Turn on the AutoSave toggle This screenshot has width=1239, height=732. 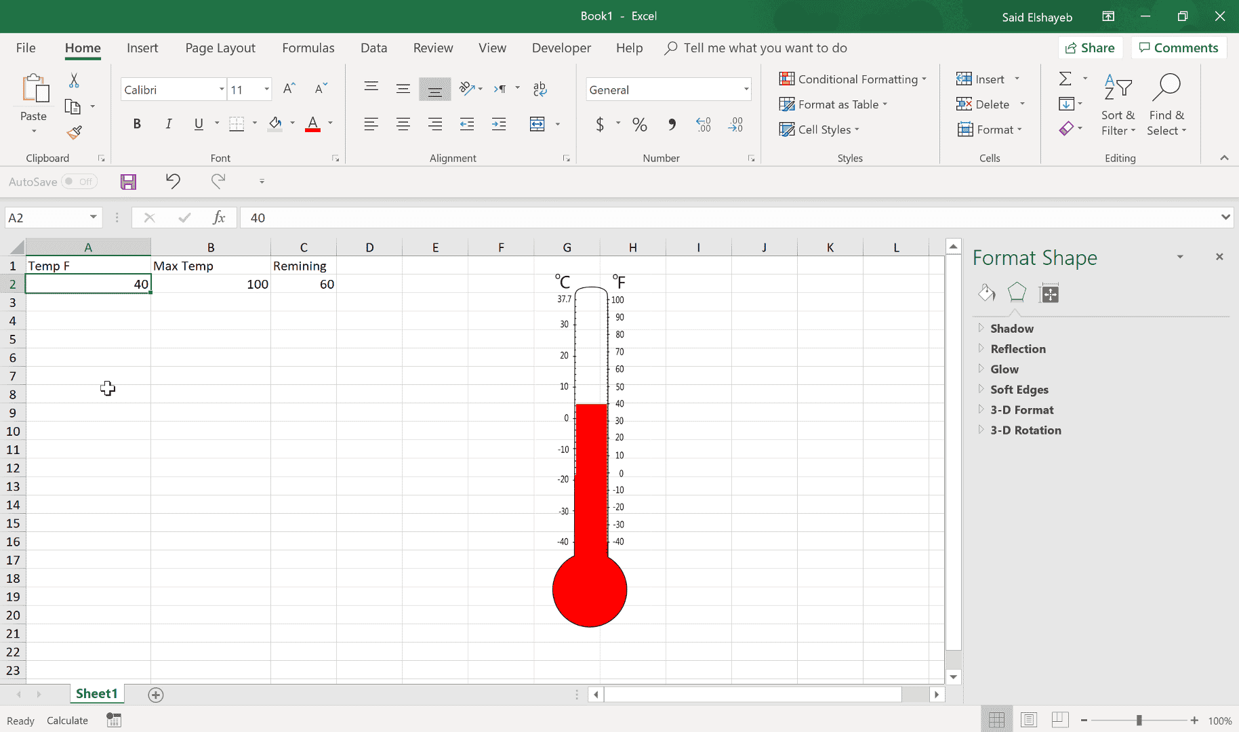point(79,182)
